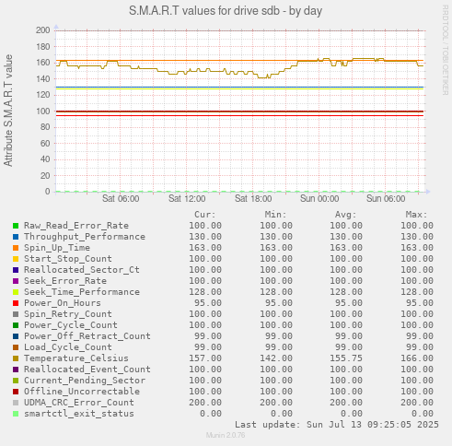
Task: Select the Load_Cycle_Count label
Action: tap(68, 347)
